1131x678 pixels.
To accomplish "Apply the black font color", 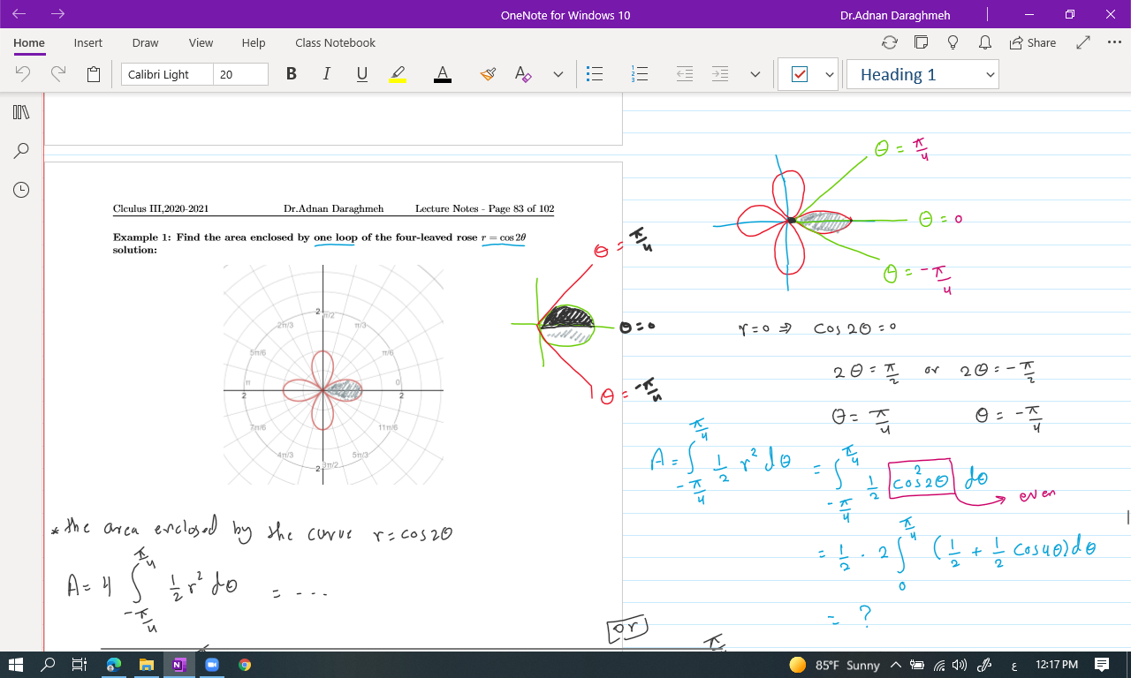I will [443, 74].
